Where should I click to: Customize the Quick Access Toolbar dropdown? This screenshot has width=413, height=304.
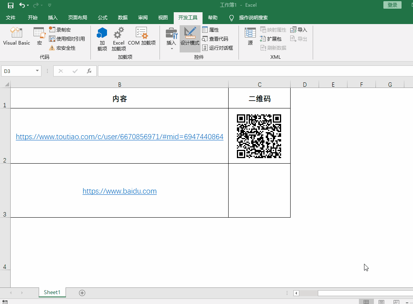(49, 5)
